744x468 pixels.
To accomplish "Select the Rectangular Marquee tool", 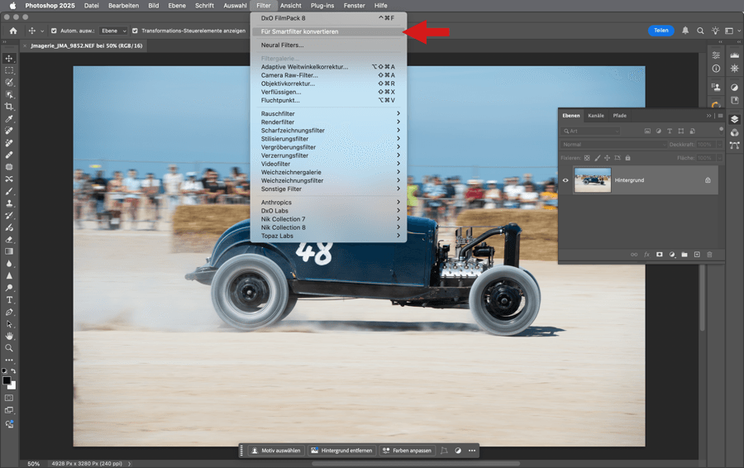I will [9, 70].
